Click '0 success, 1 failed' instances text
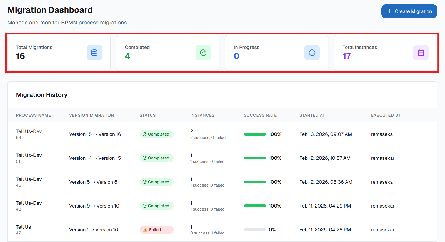Viewport: 445px width, 242px height. point(207,233)
